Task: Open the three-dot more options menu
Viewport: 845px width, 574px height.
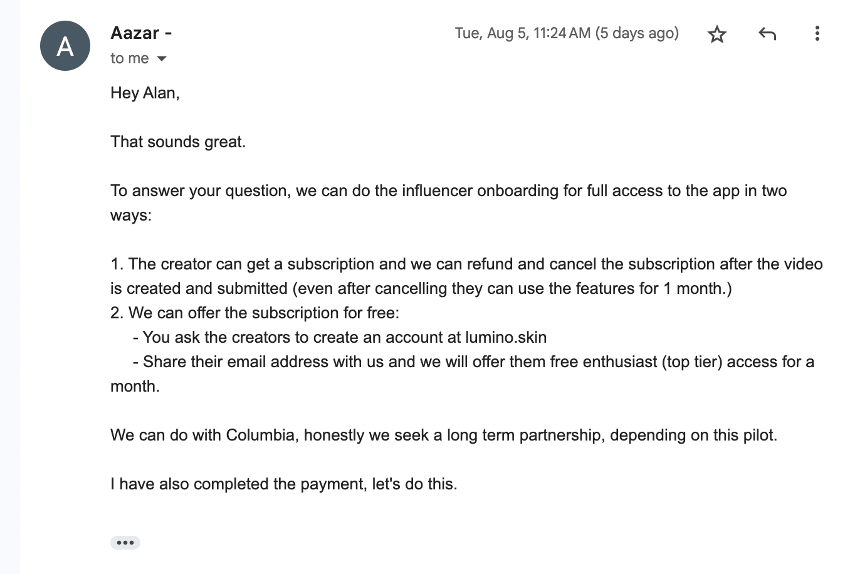Action: 817,34
